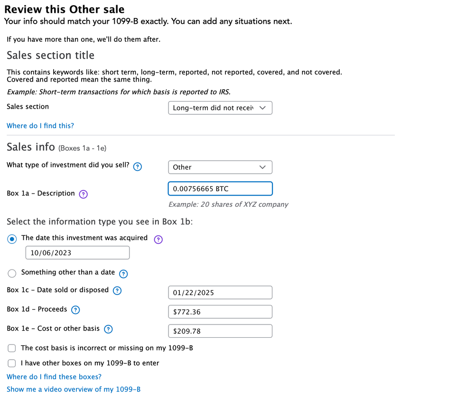Click help icon next to Box 1c
Viewport: 474px width, 399px height.
click(117, 291)
